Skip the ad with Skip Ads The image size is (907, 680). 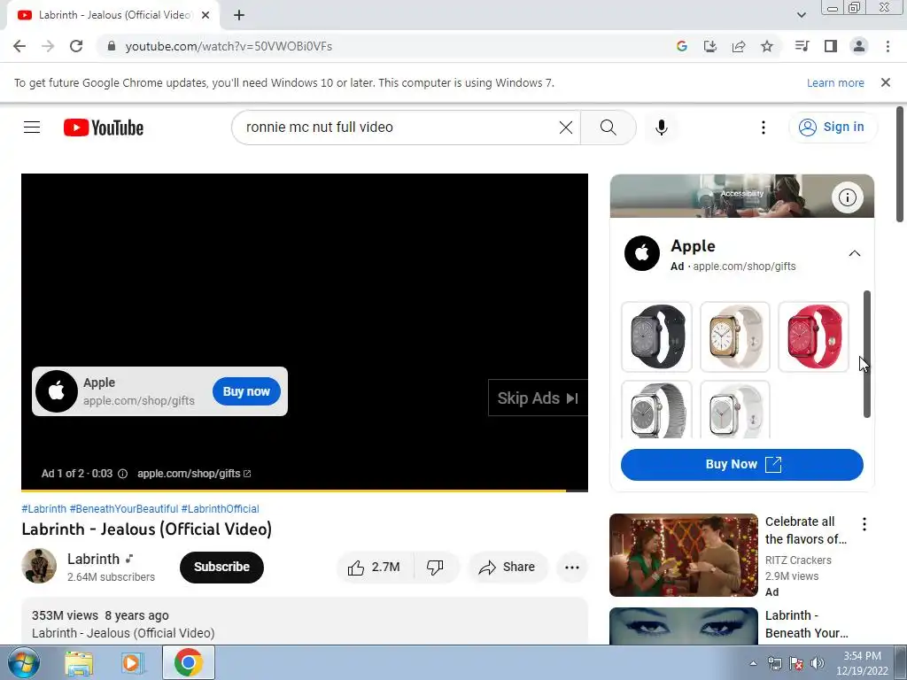pyautogui.click(x=538, y=398)
